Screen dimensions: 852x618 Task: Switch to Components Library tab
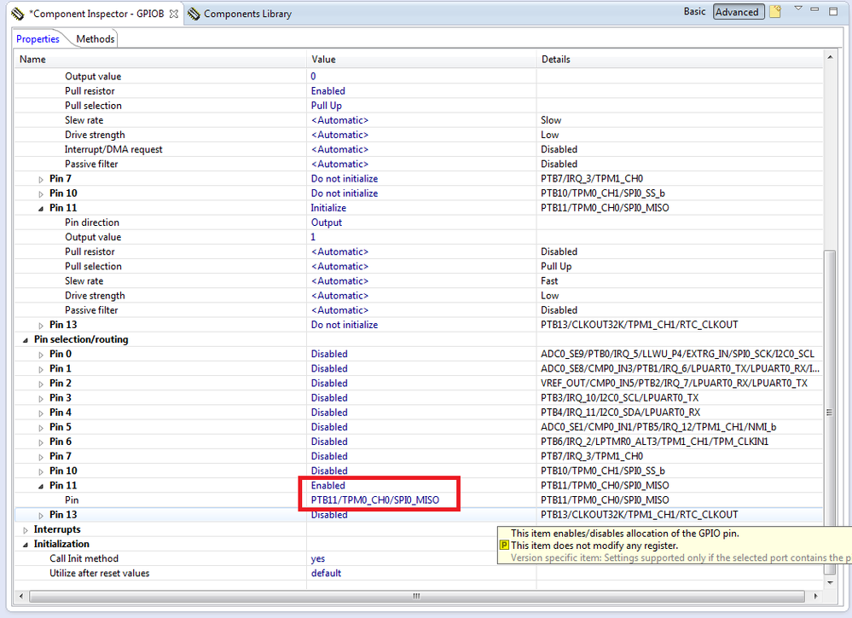247,14
